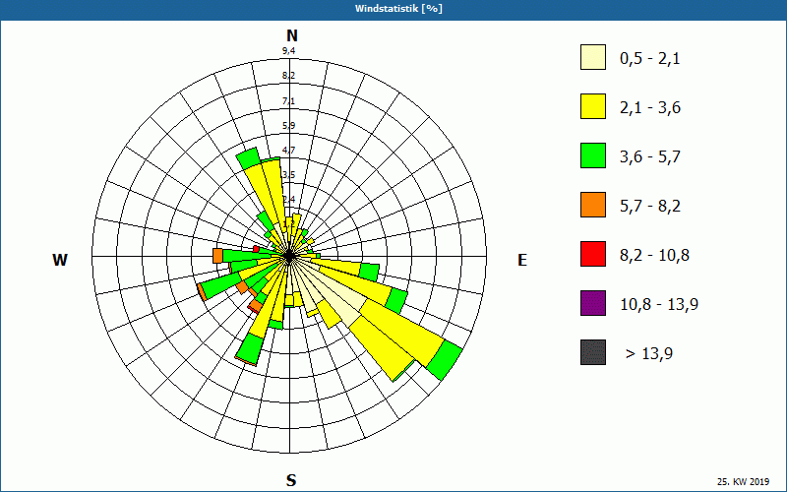This screenshot has height=492, width=787.
Task: Click the orange tip of the west wind bar
Action: (x=217, y=256)
